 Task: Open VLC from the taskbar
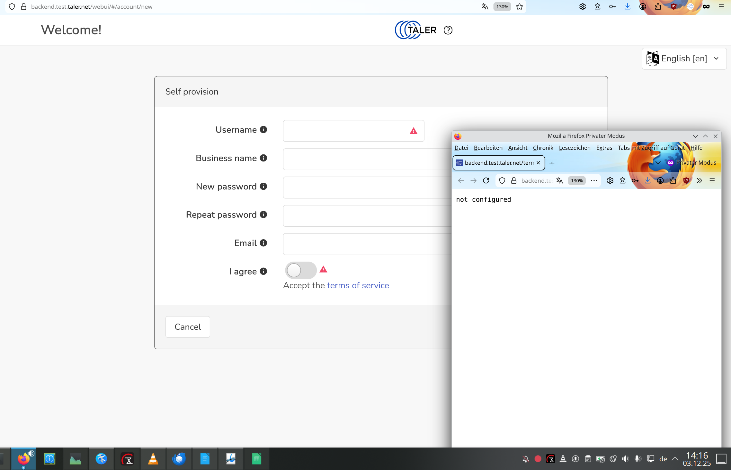[153, 459]
